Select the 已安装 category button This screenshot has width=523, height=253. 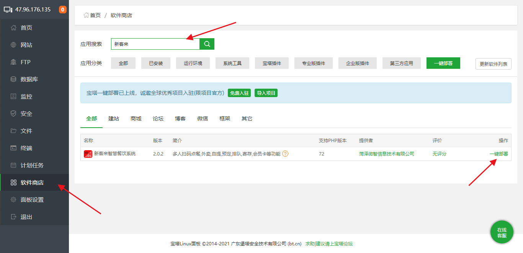(156, 63)
